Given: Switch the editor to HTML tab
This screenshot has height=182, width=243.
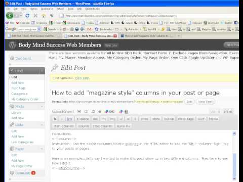Looking at the screenshot, I should point(228,112).
